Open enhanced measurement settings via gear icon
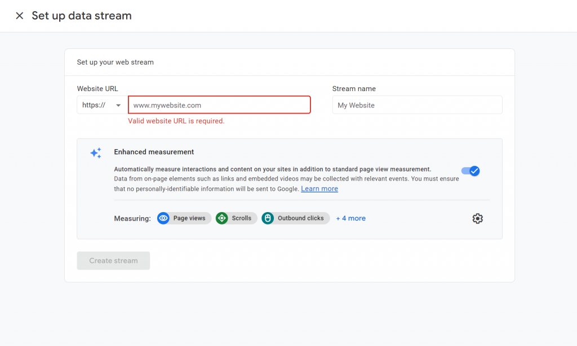 [x=477, y=218]
